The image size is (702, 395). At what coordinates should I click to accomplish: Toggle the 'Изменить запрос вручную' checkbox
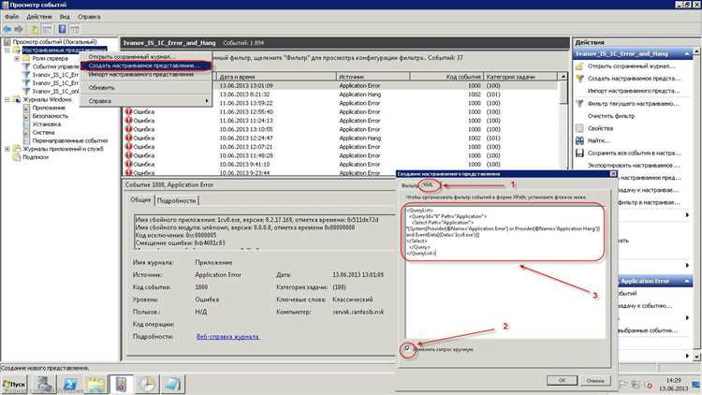(x=407, y=348)
